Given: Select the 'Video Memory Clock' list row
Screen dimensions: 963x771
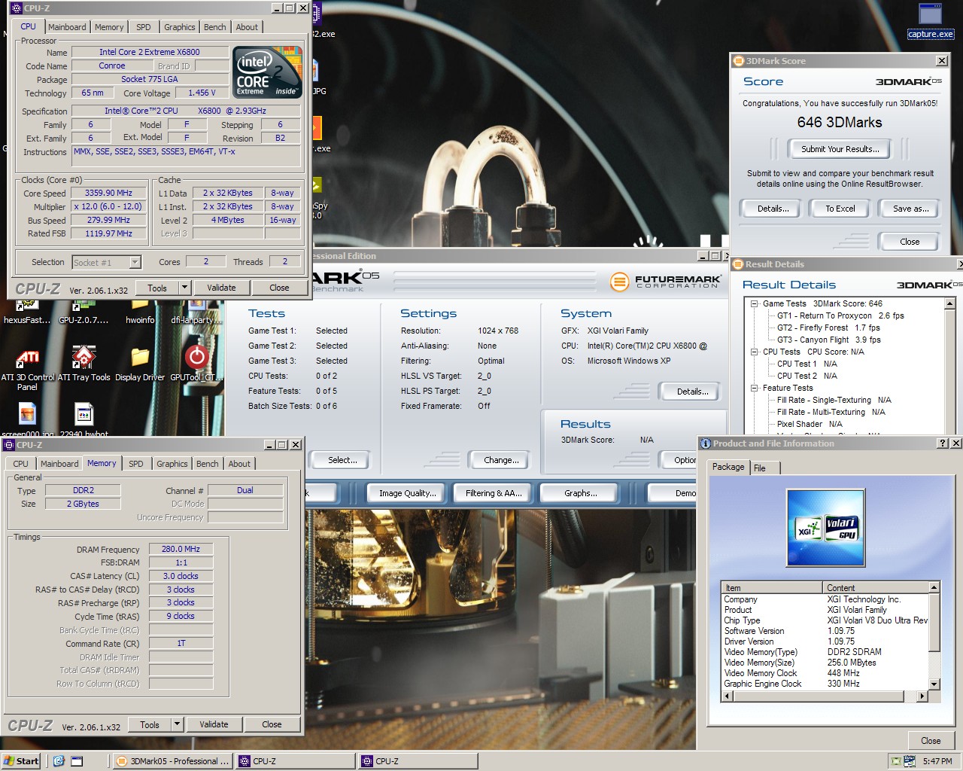Looking at the screenshot, I should (825, 673).
